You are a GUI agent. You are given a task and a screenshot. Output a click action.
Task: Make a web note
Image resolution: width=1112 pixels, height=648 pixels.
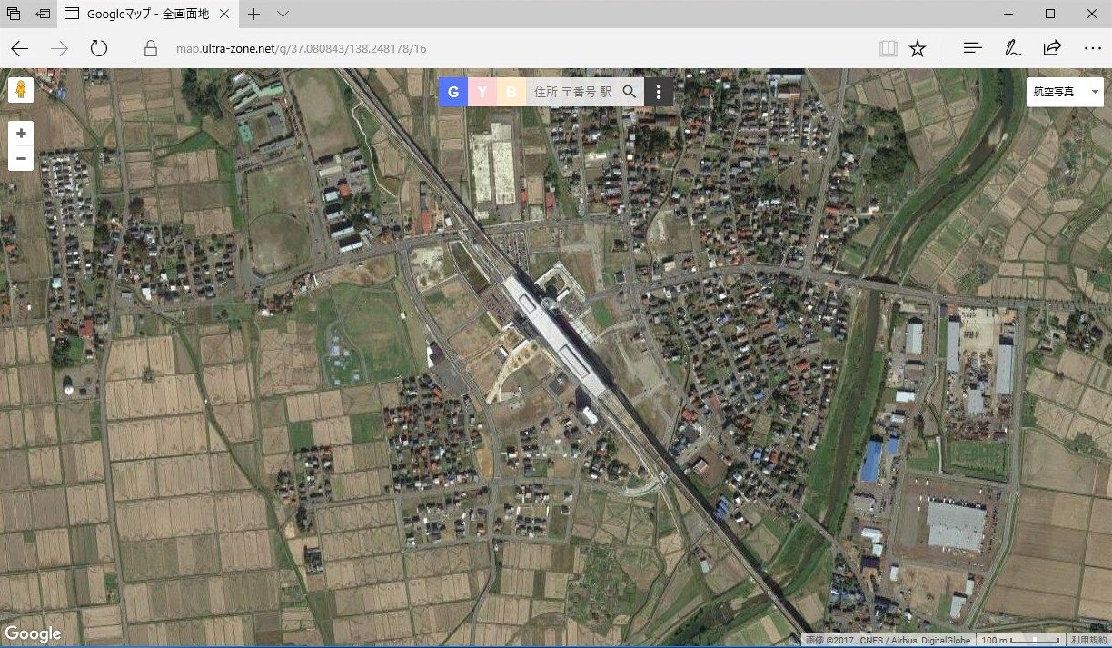click(x=1012, y=48)
